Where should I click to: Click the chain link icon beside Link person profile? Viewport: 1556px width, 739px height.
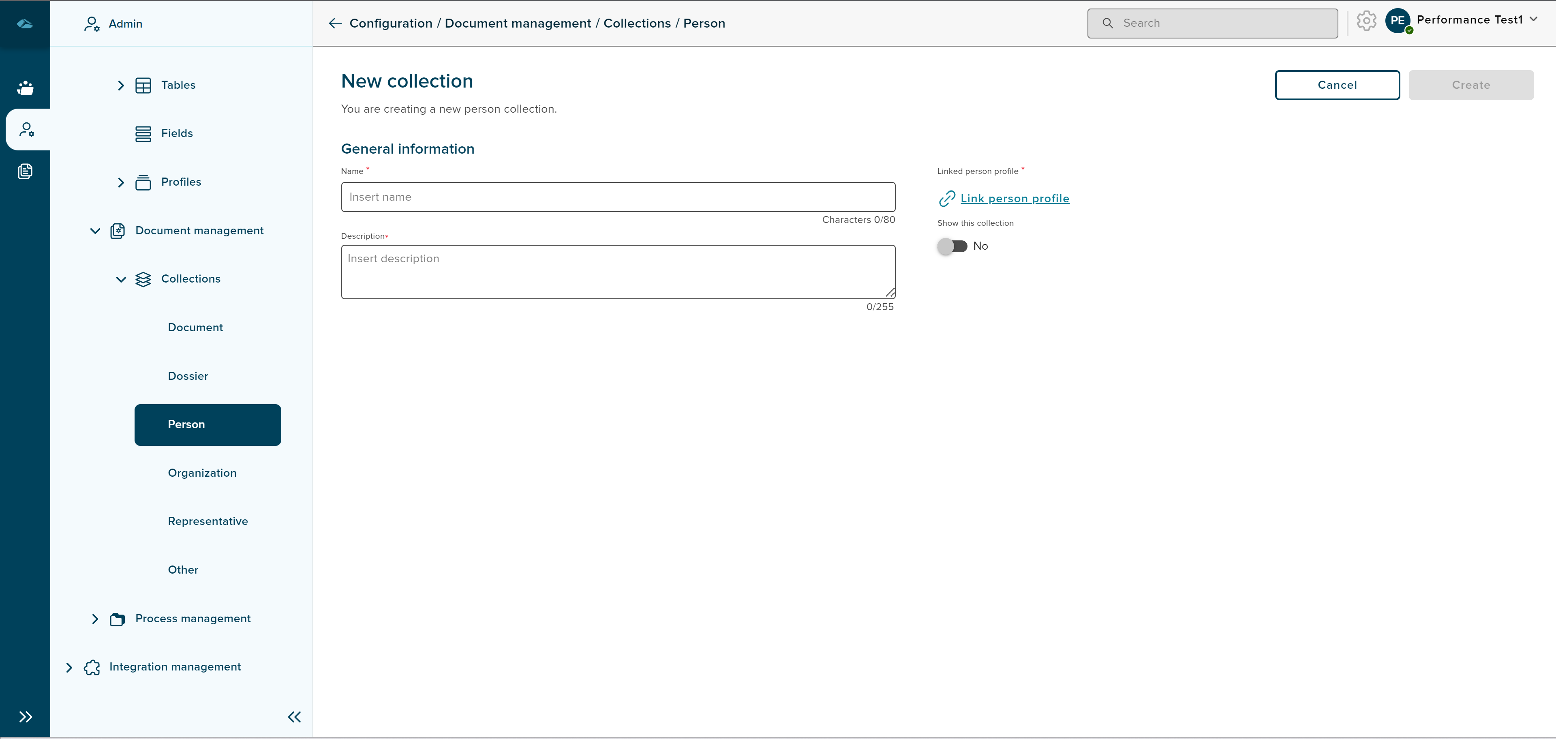pyautogui.click(x=946, y=199)
